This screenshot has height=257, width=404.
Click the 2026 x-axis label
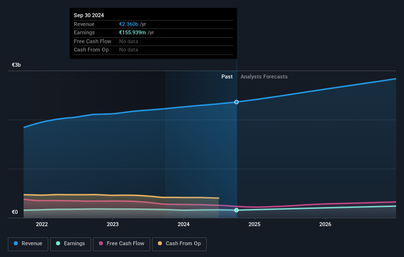325,225
